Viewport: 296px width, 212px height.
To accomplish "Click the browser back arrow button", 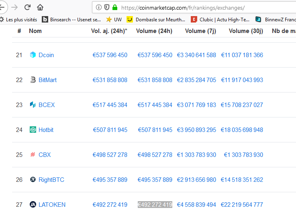I will 2,7.
